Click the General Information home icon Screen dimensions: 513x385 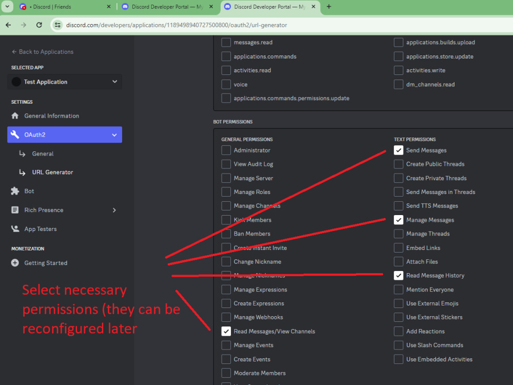[x=15, y=115]
